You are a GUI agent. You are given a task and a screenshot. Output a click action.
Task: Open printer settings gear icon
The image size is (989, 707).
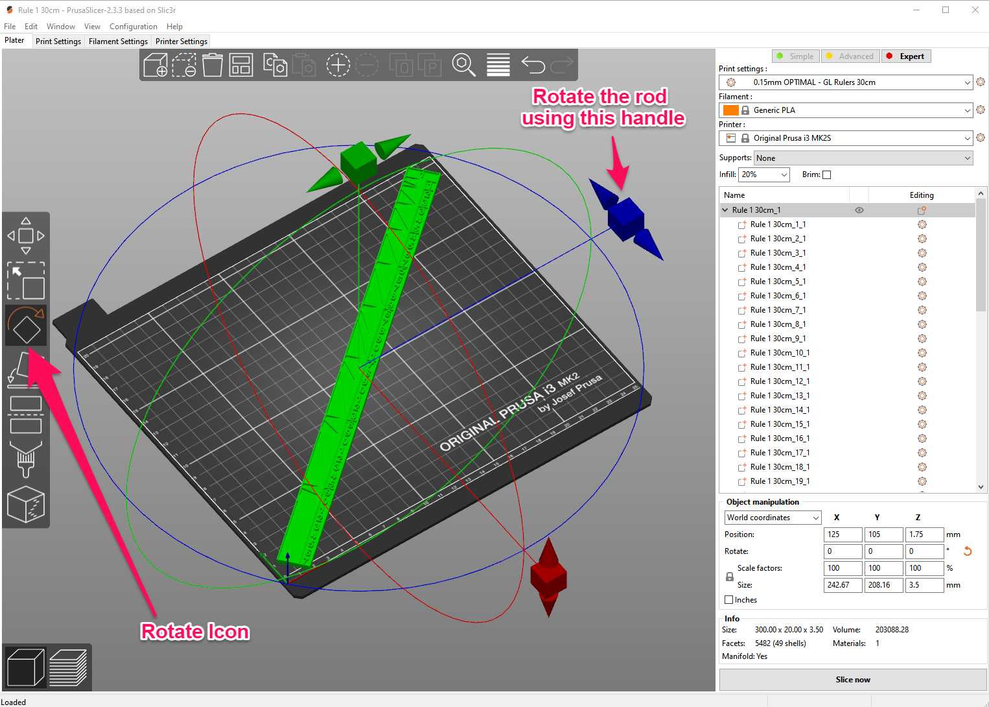981,138
